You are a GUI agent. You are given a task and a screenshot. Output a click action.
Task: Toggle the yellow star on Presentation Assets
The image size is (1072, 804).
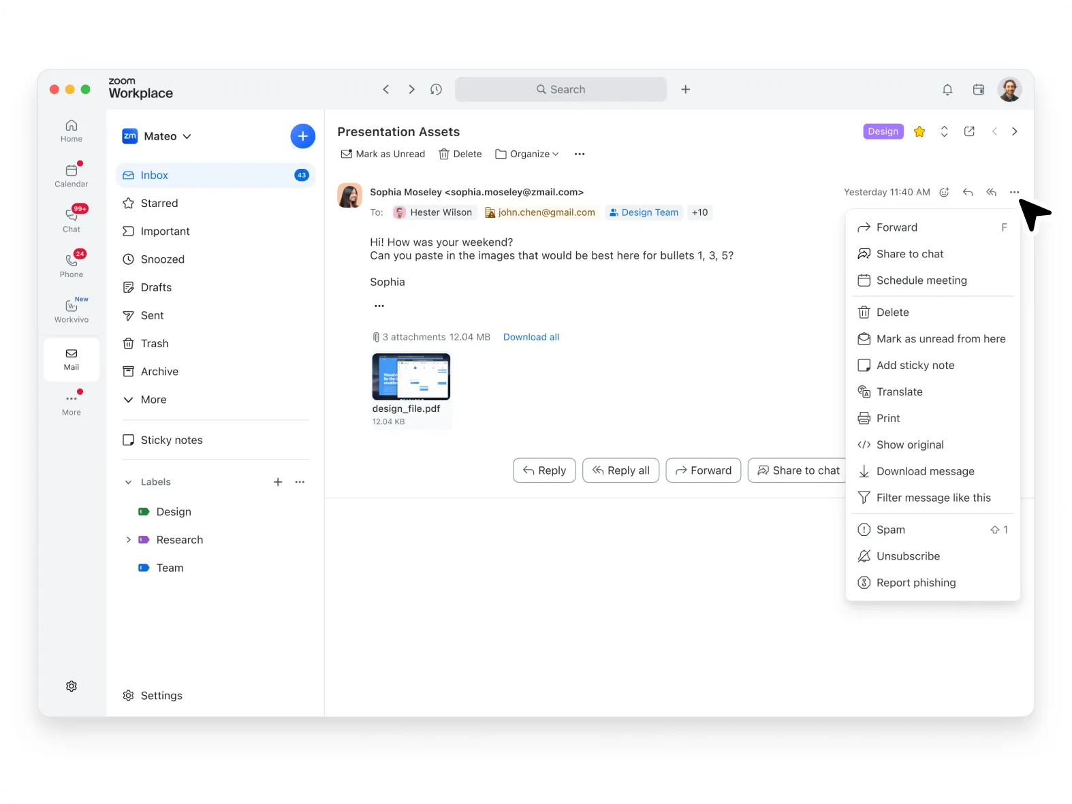919,131
